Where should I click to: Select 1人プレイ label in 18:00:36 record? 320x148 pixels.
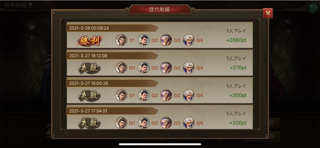[236, 86]
